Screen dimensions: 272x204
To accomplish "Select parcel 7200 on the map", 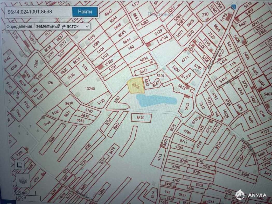I will coord(36,63).
